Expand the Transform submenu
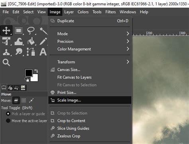The image size is (189, 144). 90,62
